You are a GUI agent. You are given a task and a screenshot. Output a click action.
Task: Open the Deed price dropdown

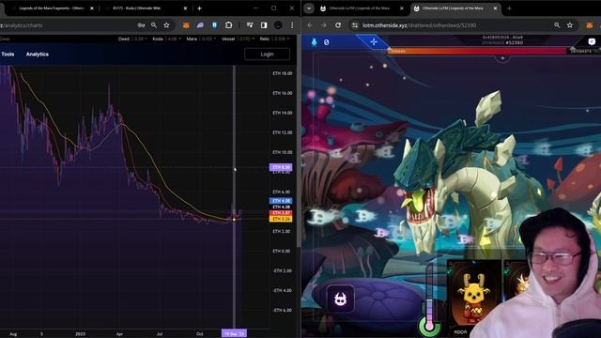[132, 38]
